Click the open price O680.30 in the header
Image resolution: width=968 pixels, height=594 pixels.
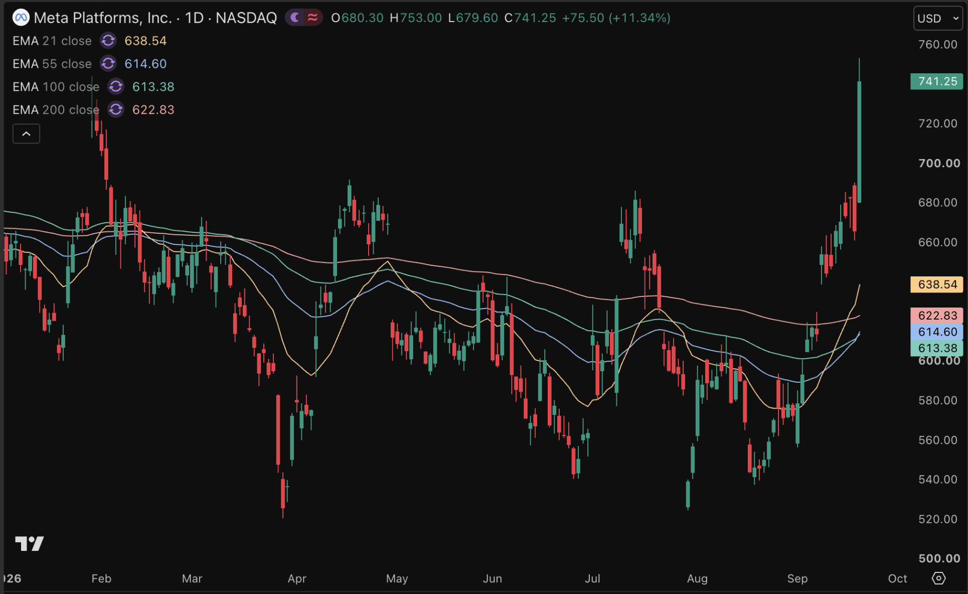coord(357,18)
